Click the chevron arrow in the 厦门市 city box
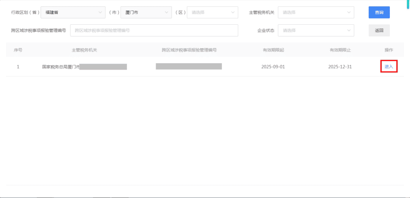The image size is (410, 198). [167, 13]
